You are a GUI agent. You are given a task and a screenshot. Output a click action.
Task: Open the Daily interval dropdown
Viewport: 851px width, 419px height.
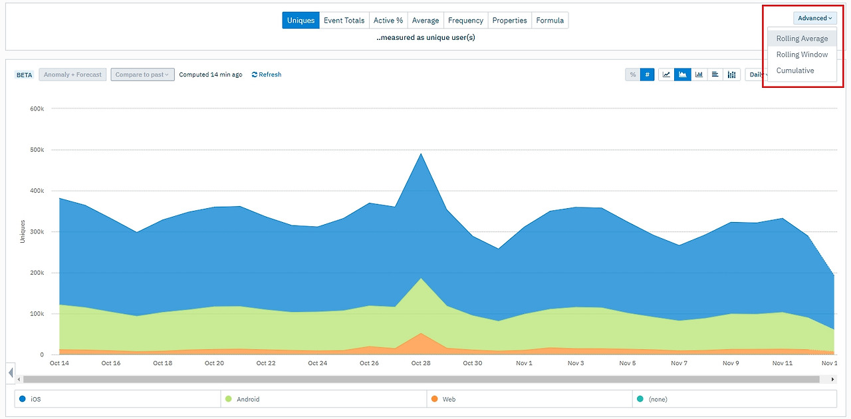pos(757,74)
